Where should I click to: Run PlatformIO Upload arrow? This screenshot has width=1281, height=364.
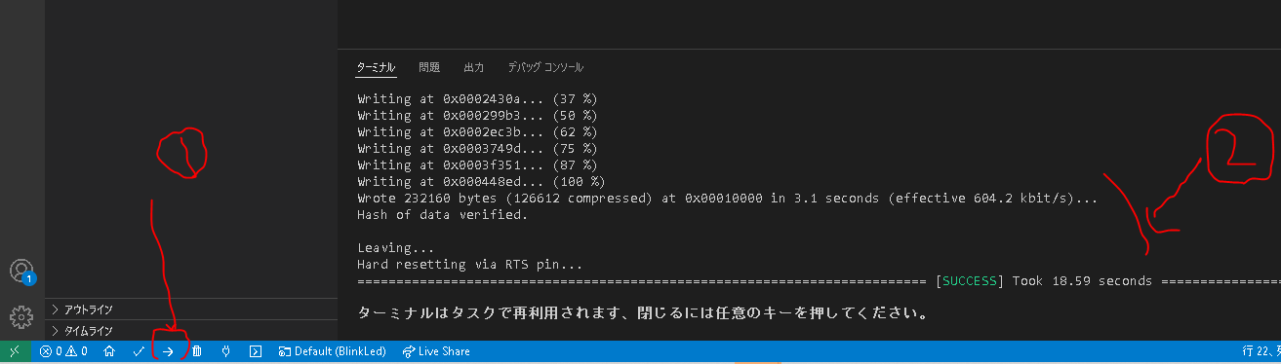pos(168,351)
